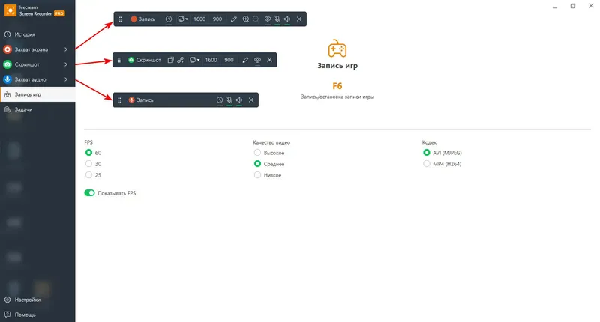Screen dimensions: 600x322
Task: Click the zoom in magnifier icon
Action: (x=246, y=19)
